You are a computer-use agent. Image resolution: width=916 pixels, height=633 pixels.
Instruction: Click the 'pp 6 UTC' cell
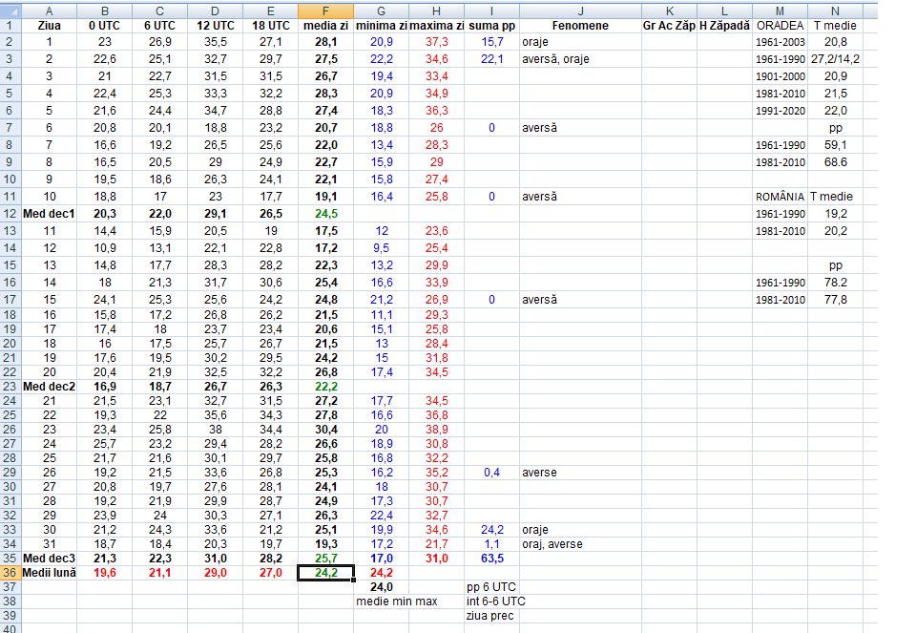(x=492, y=587)
